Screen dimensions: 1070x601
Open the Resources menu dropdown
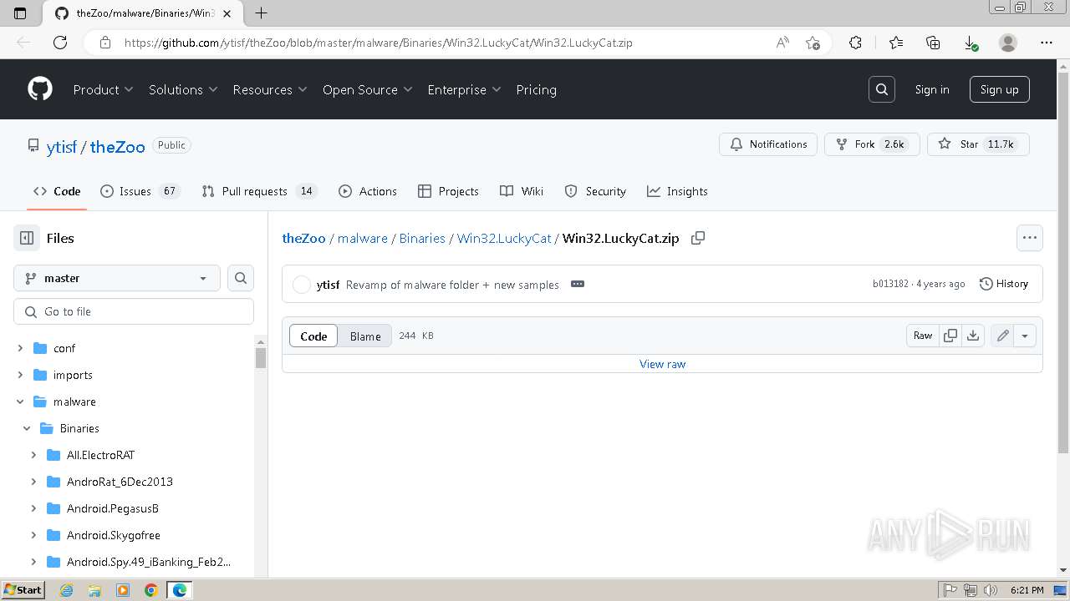click(x=270, y=89)
